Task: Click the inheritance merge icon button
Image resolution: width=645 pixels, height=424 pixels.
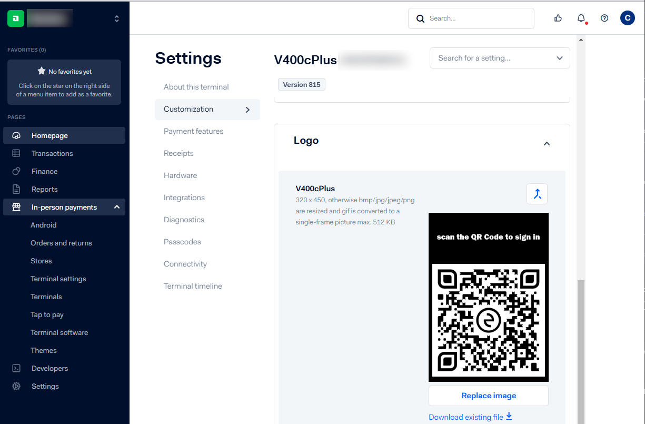Action: (x=537, y=194)
